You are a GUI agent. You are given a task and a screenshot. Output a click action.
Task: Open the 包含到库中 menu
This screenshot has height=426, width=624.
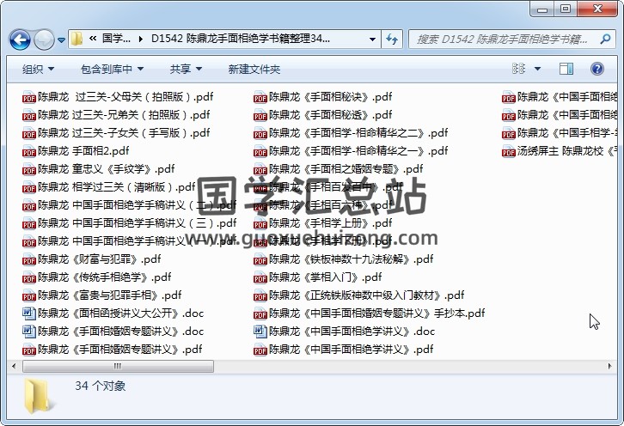pyautogui.click(x=112, y=70)
